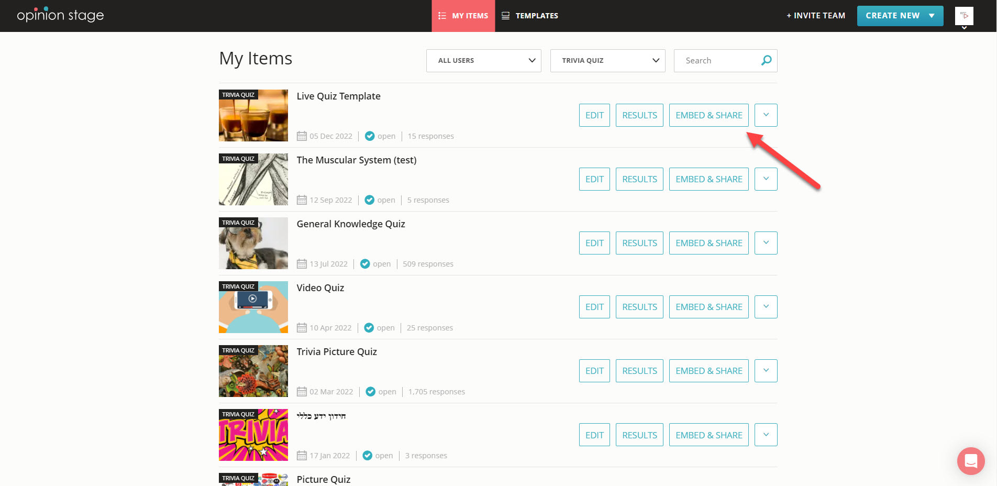Viewport: 997px width, 486px height.
Task: Toggle open status for Trivia Picture Quiz
Action: coord(370,391)
